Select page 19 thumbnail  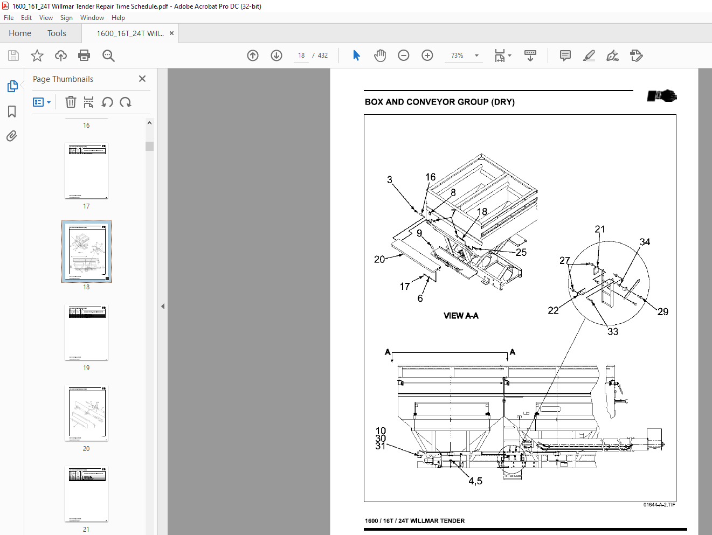[87, 332]
